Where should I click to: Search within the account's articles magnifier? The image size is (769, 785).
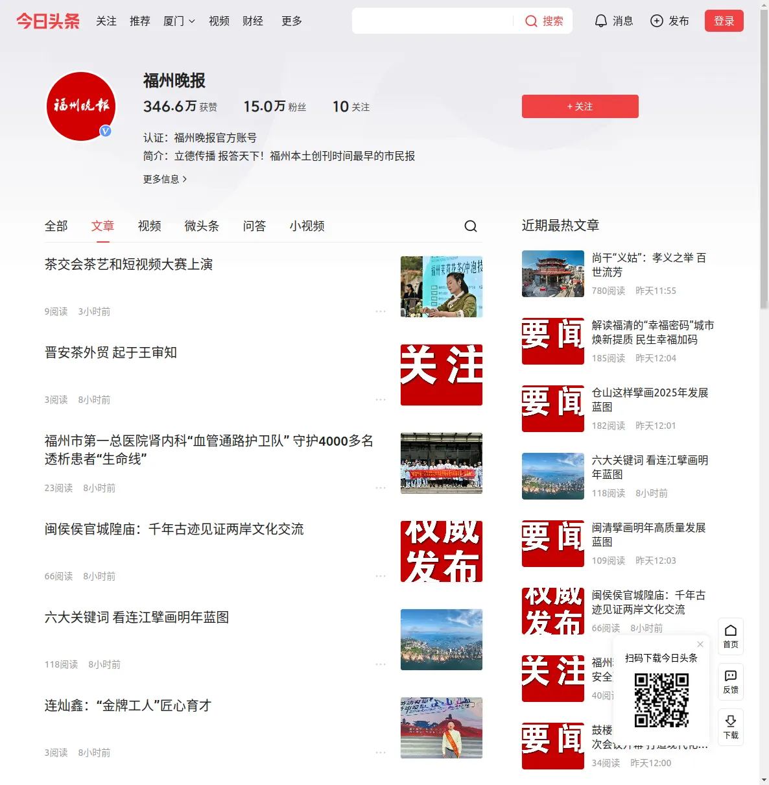[471, 226]
